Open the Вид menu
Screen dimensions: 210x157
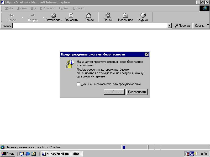33,8
